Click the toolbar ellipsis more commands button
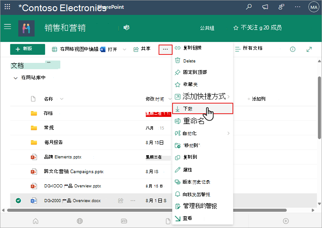Image resolution: width=322 pixels, height=228 pixels. (x=165, y=50)
